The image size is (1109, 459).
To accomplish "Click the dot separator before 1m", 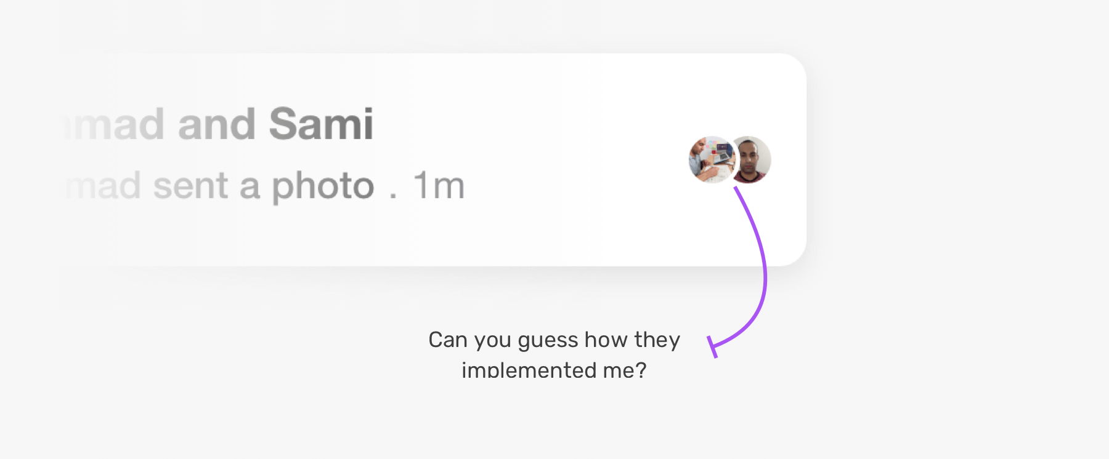I will [393, 194].
